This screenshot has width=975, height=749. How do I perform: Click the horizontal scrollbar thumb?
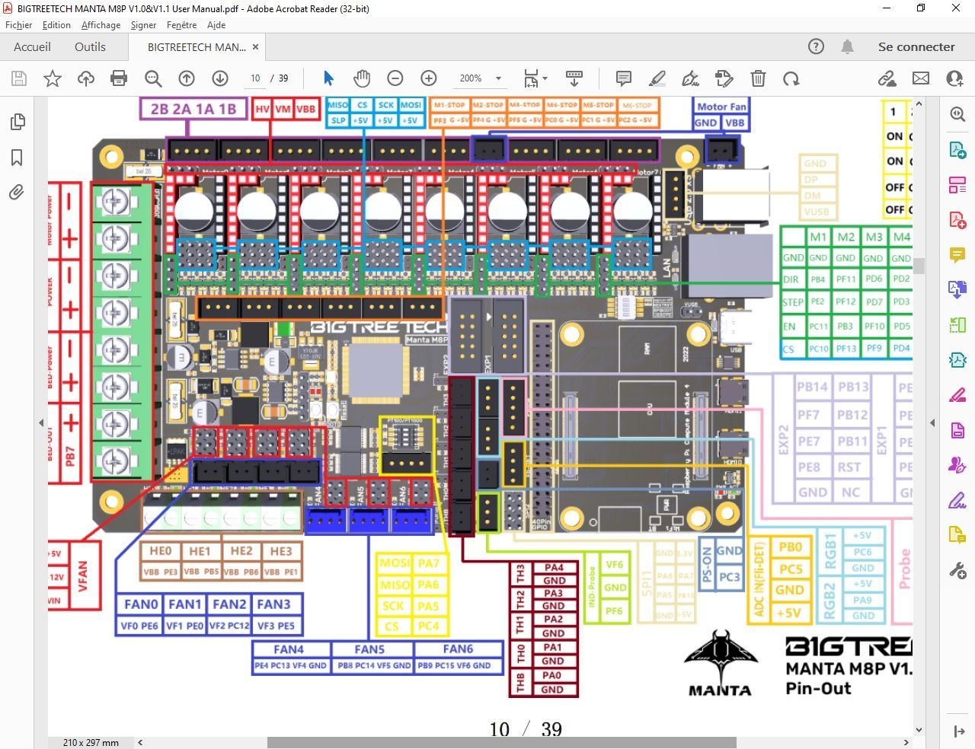pyautogui.click(x=501, y=742)
